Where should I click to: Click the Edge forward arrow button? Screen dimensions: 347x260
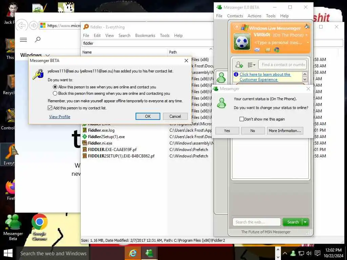34,25
